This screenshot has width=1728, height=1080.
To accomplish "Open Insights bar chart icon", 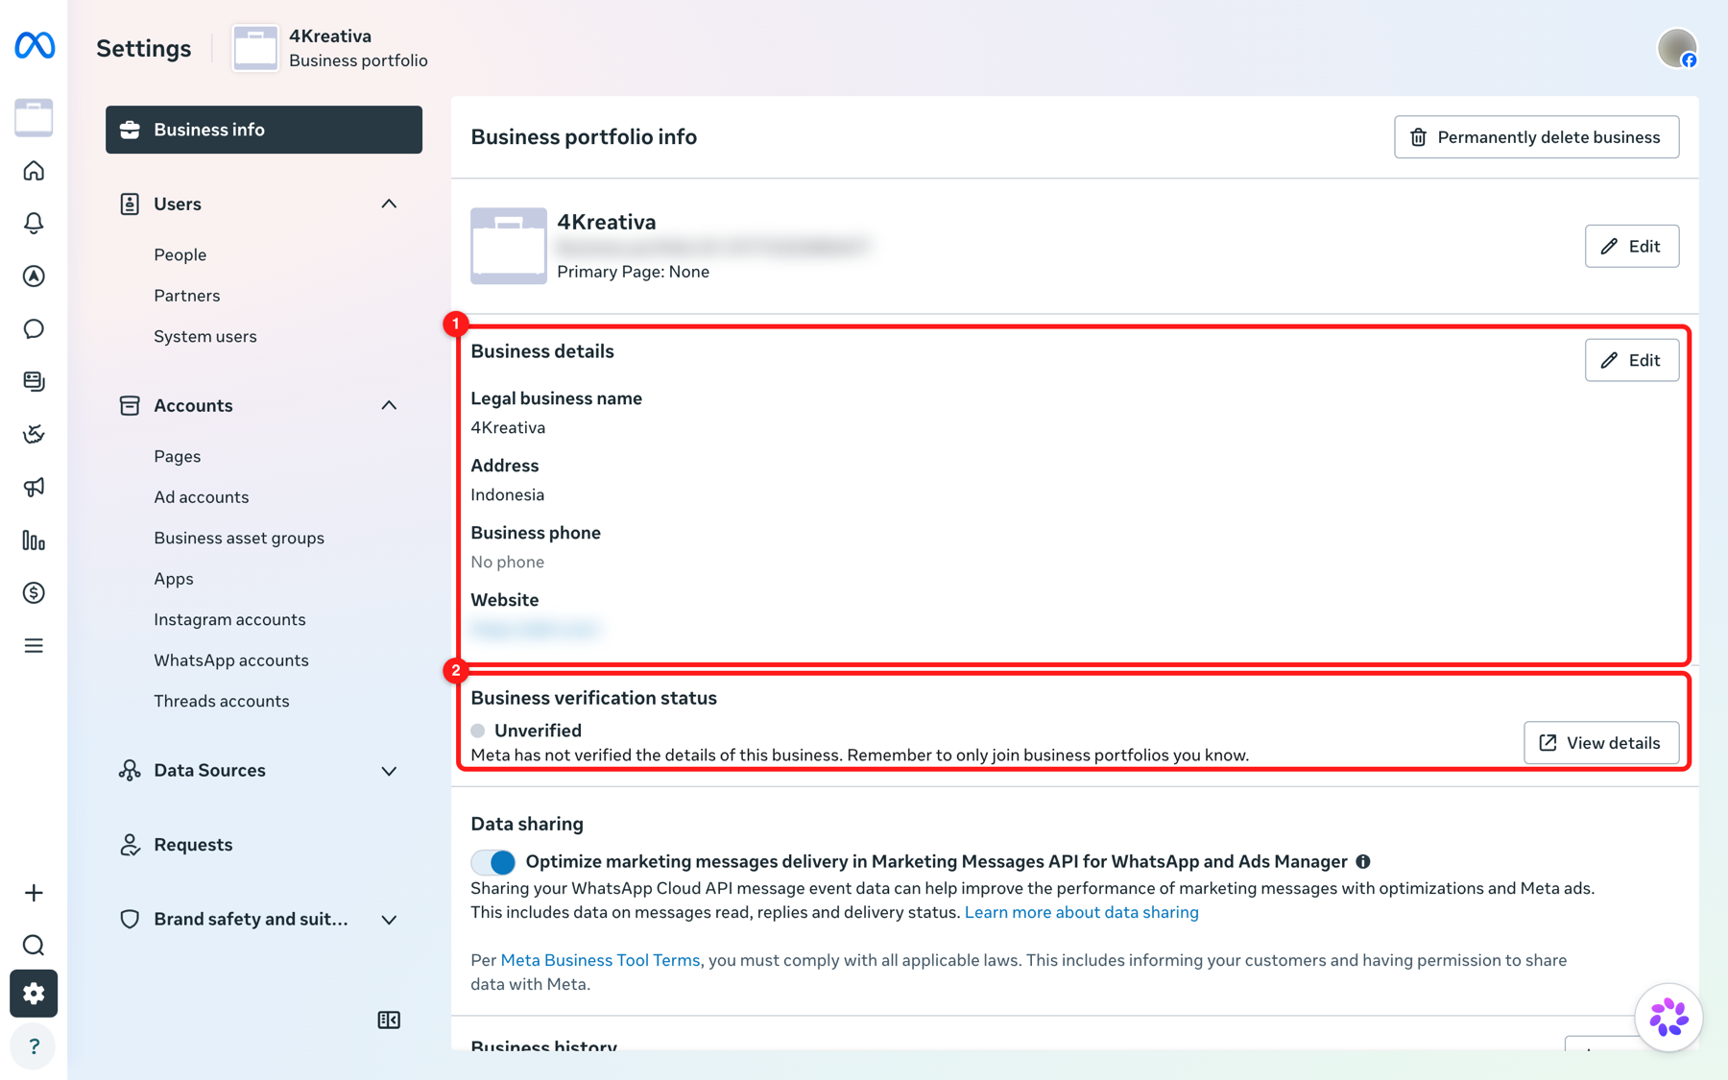I will [34, 540].
